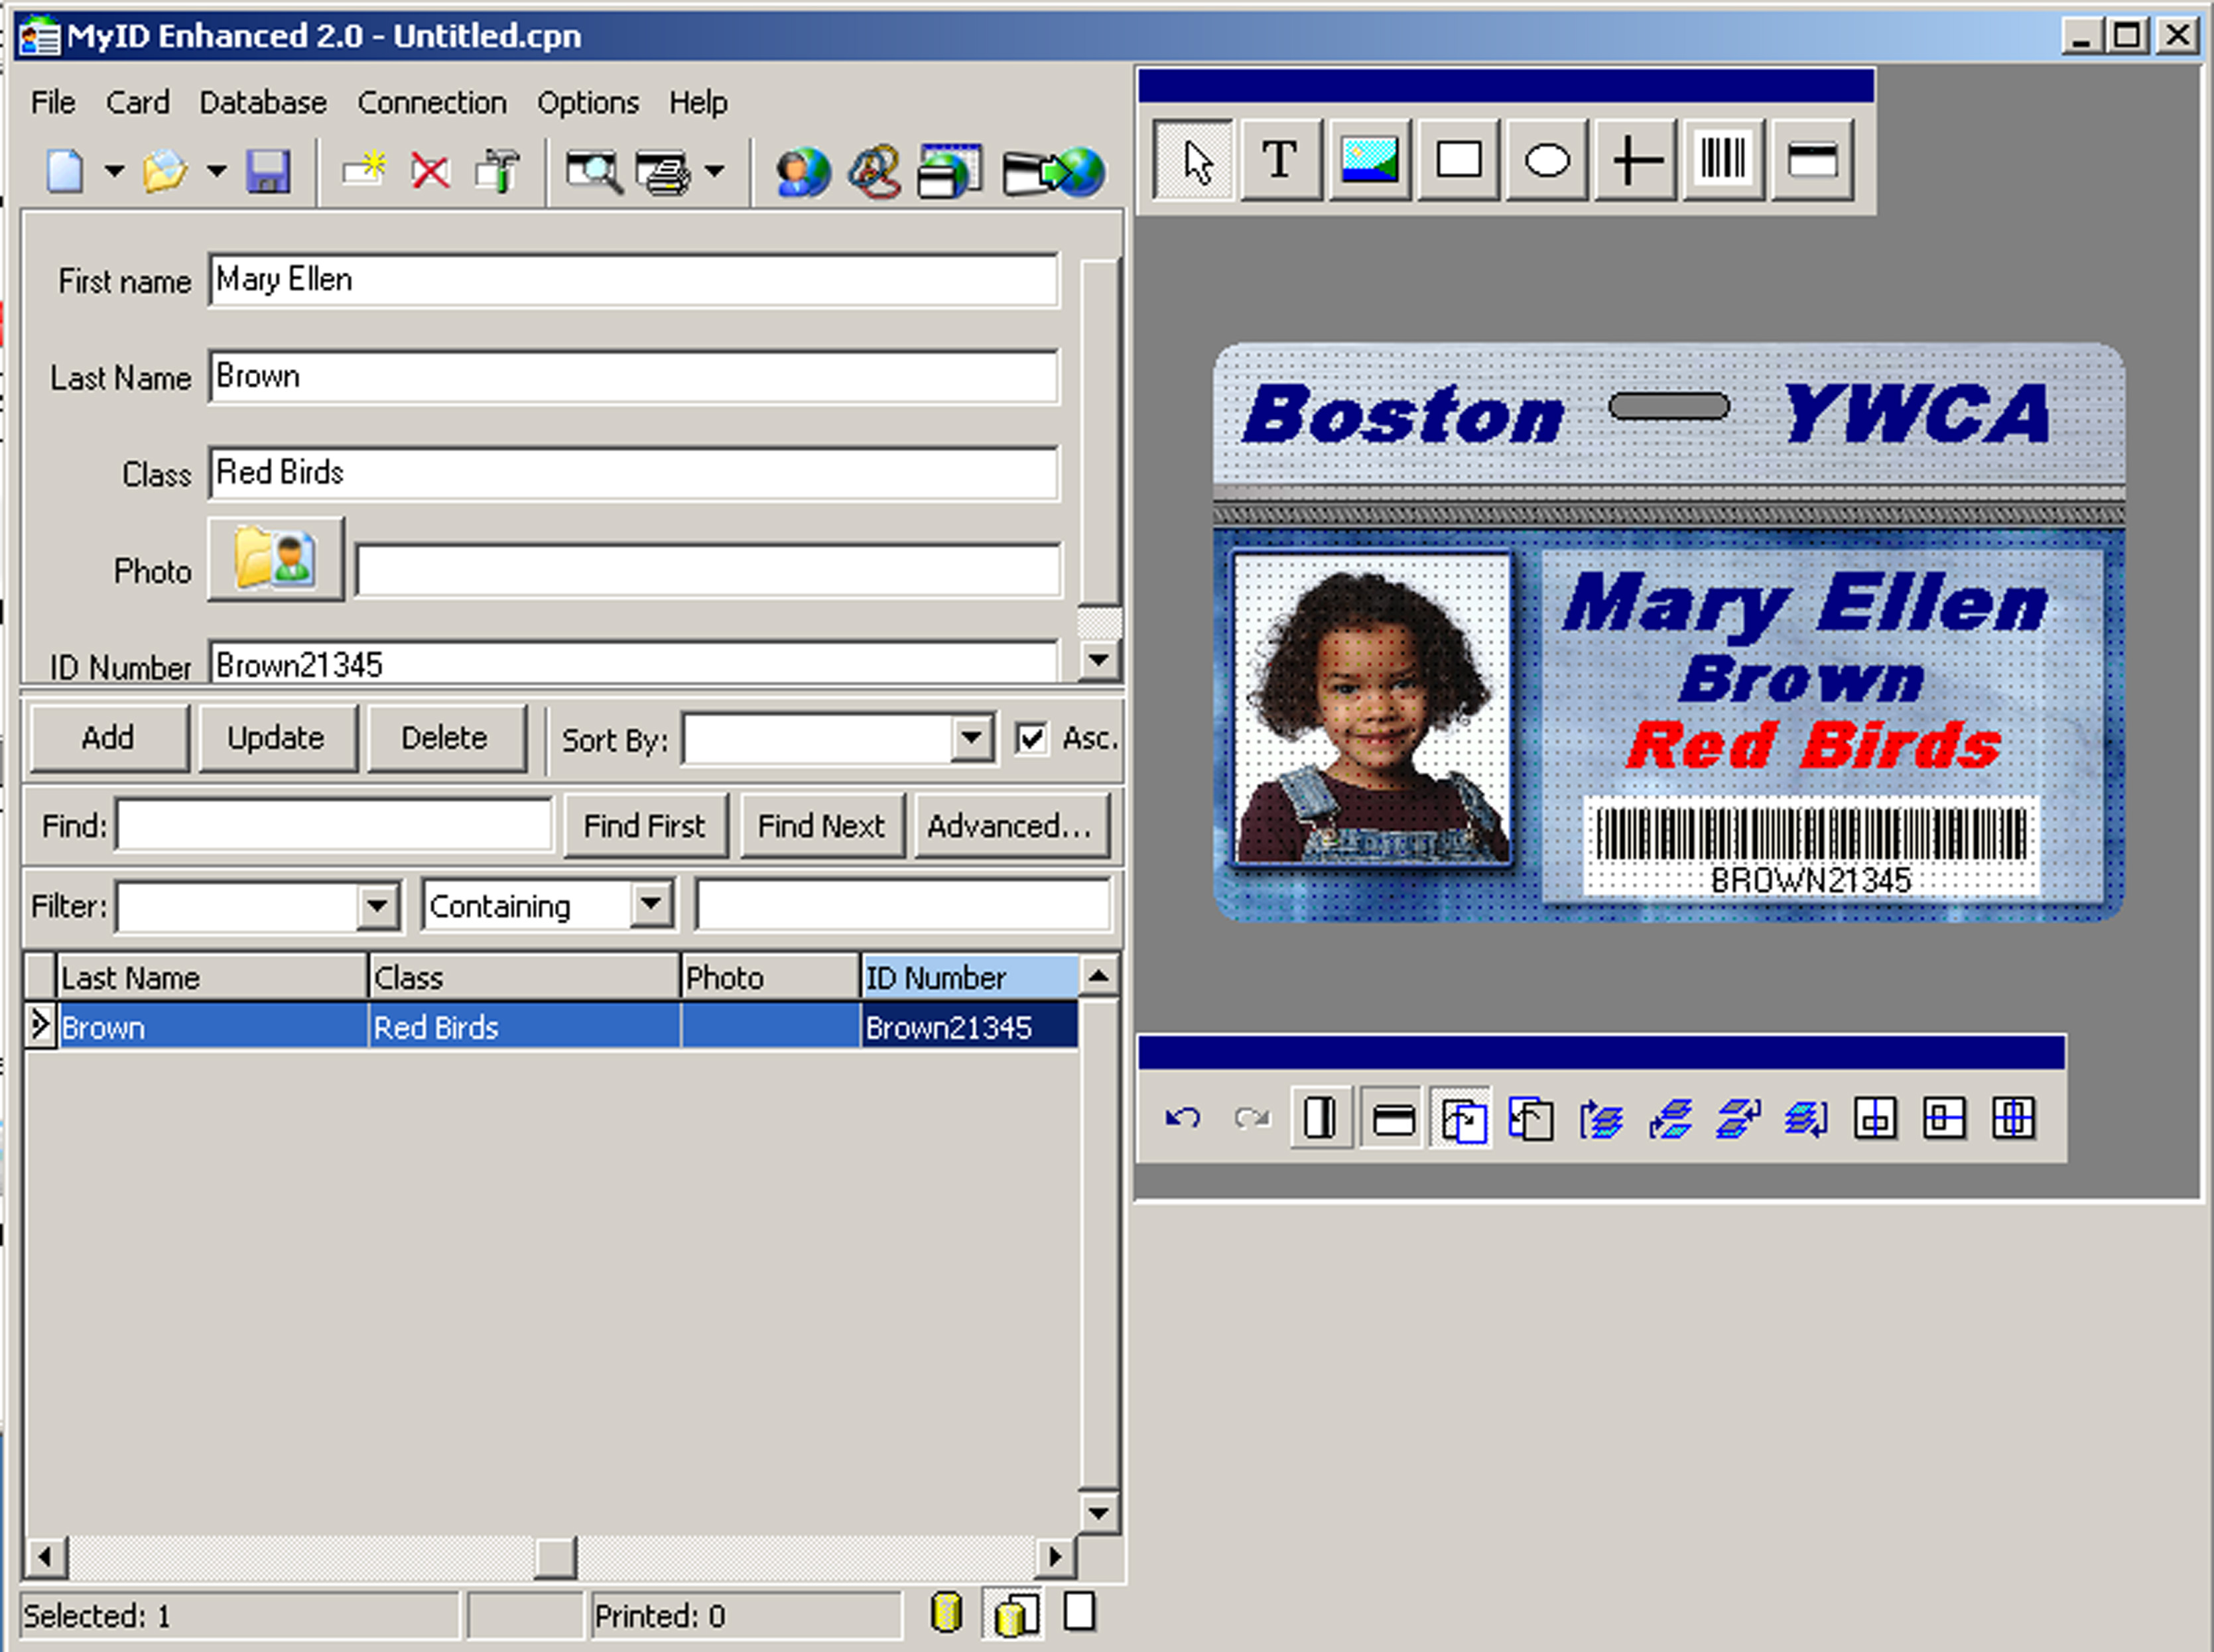
Task: Click the center horizontally alignment icon
Action: pos(1944,1118)
